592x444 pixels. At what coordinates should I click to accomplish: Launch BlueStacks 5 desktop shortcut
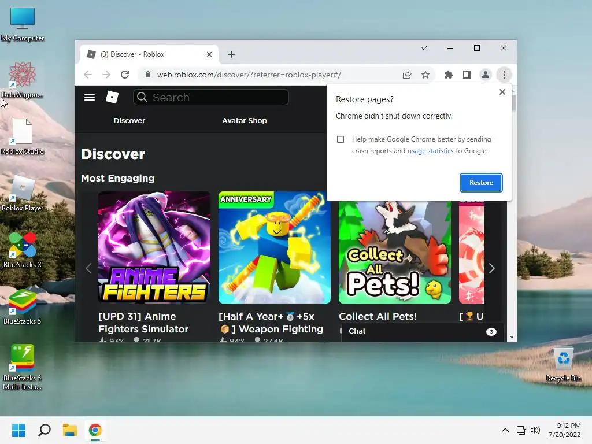click(x=23, y=306)
